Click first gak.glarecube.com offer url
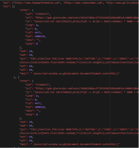Screen dimensions: 139x148 tap(87, 18)
